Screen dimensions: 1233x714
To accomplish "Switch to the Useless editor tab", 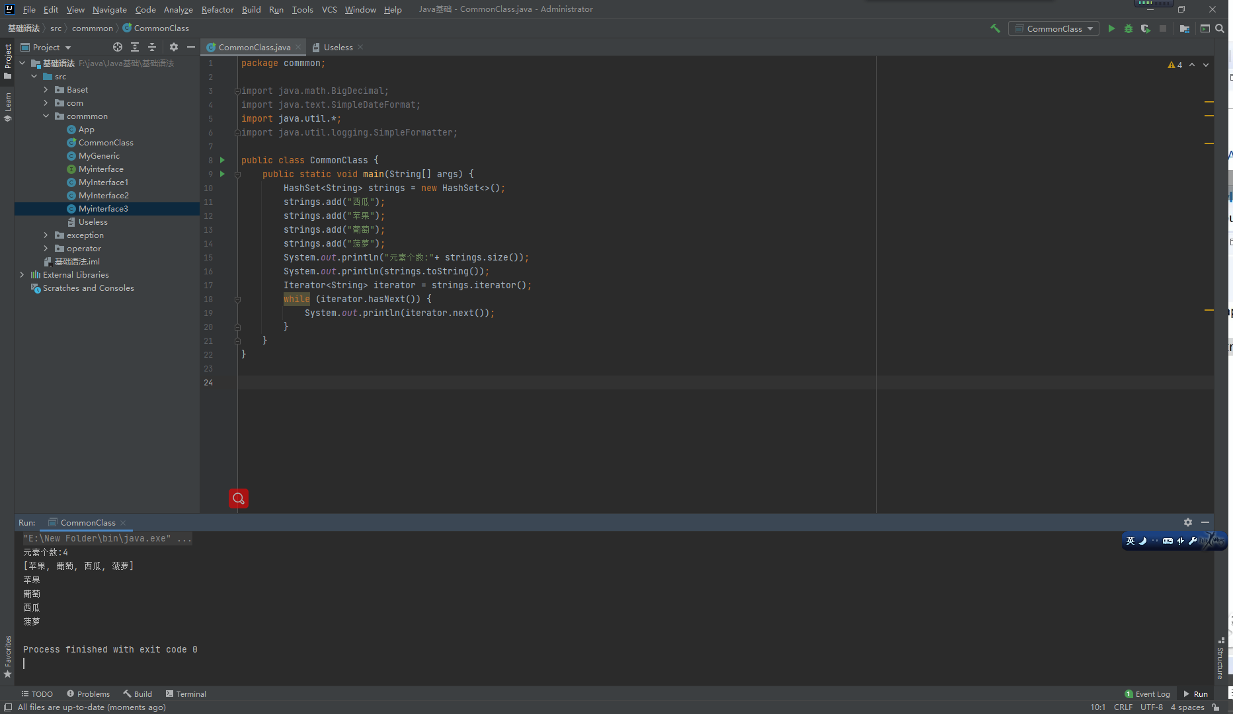I will pyautogui.click(x=338, y=47).
